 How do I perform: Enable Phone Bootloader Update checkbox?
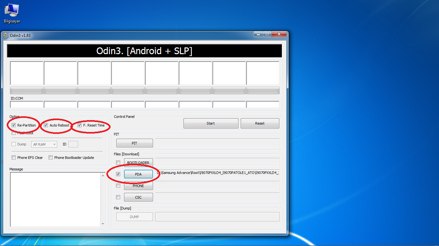[x=50, y=158]
